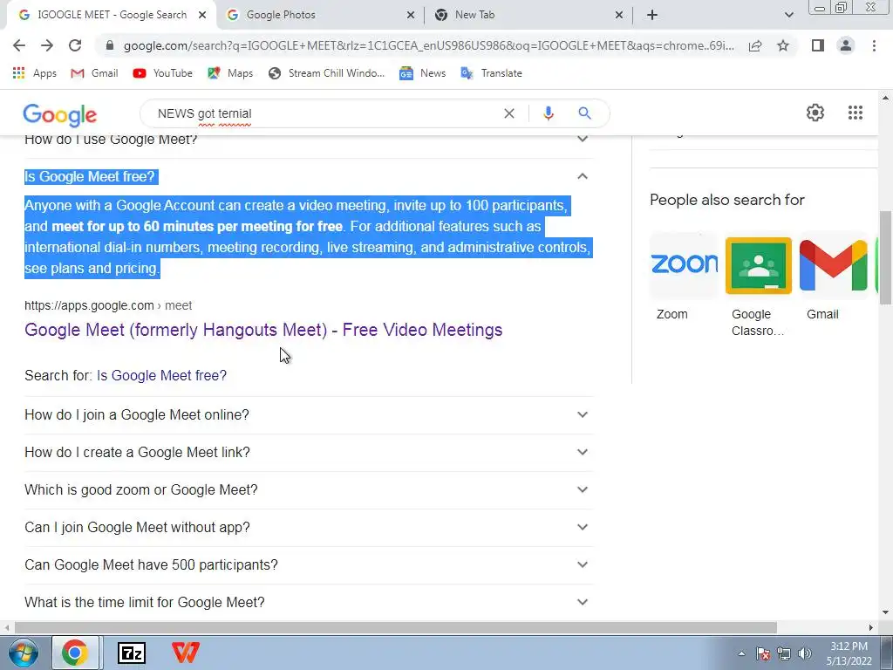This screenshot has width=893, height=670.
Task: Open Maps bookmark
Action: (x=230, y=73)
